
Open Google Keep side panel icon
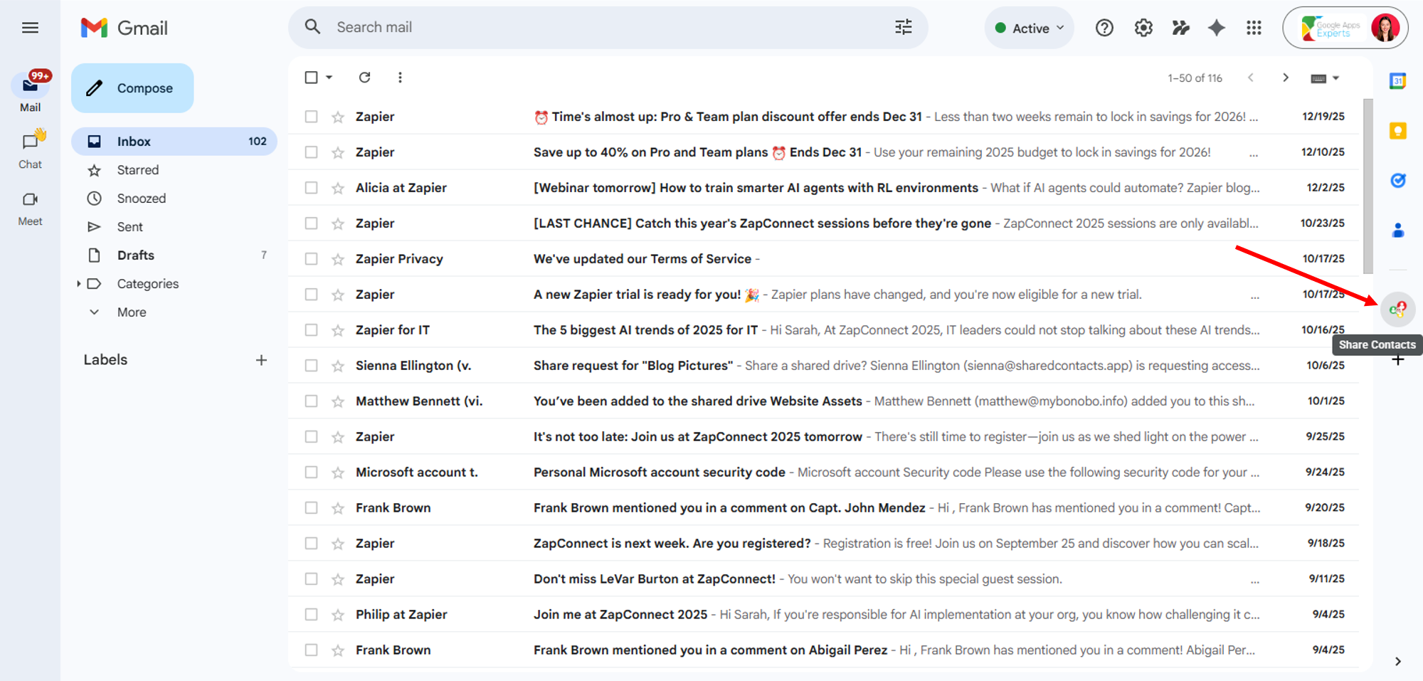click(1397, 131)
